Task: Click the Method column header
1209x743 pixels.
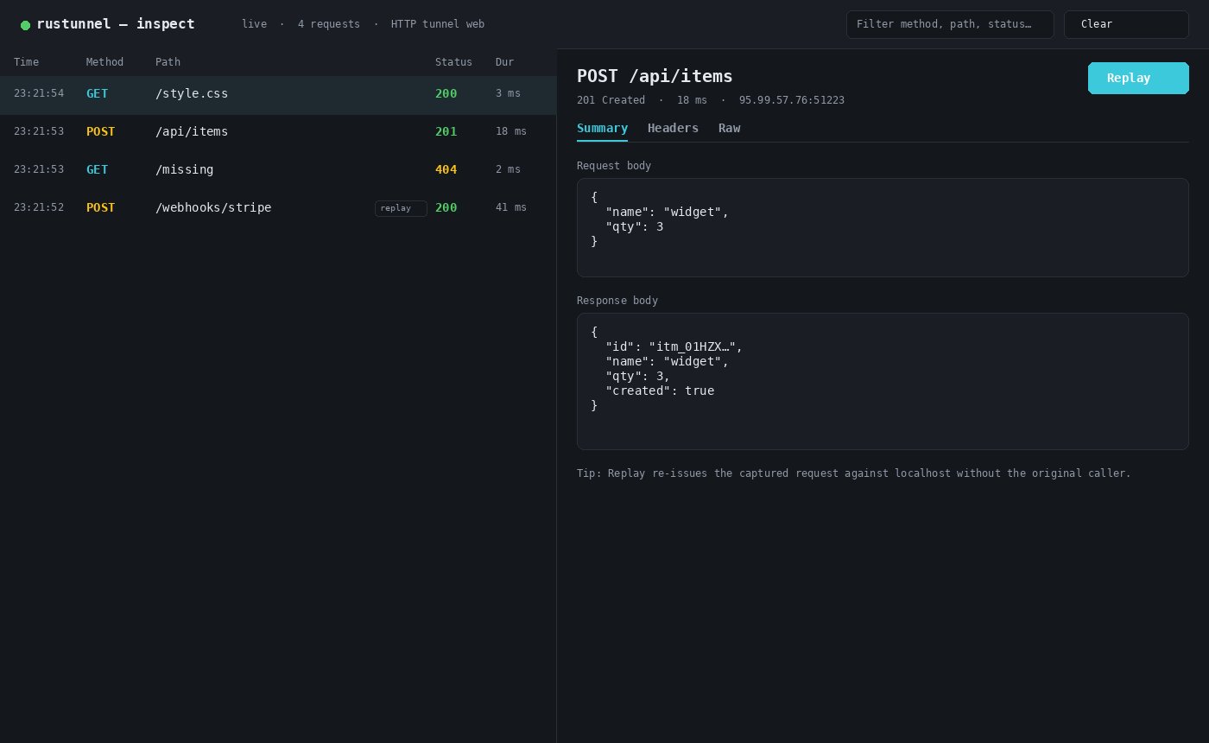Action: pos(104,62)
